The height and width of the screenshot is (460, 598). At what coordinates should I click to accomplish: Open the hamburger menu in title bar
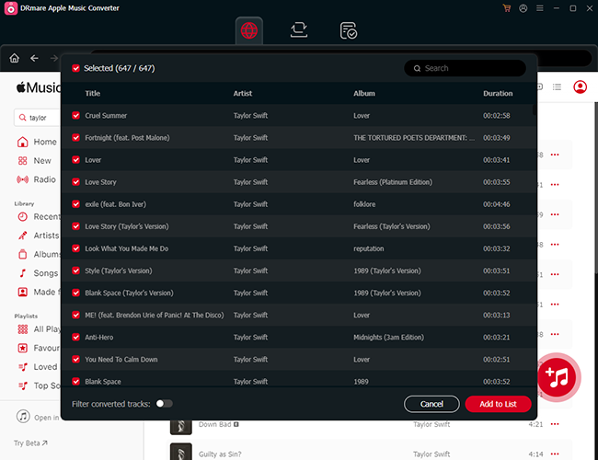click(540, 8)
